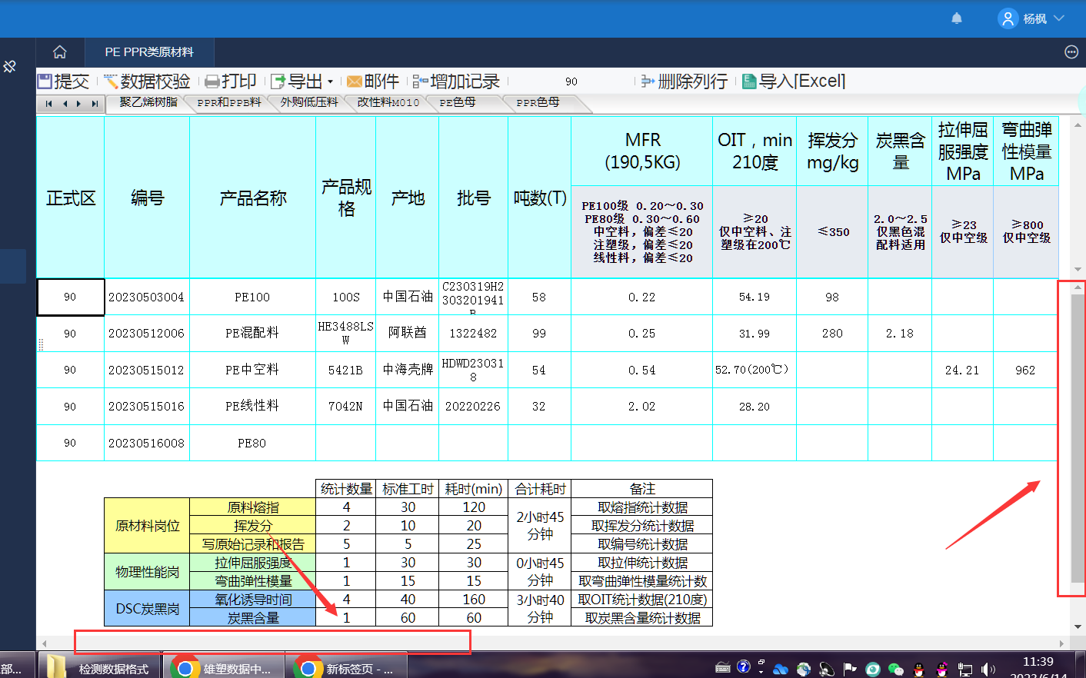Click the volume speaker tray icon
Viewport: 1086px width, 678px height.
pyautogui.click(x=988, y=669)
